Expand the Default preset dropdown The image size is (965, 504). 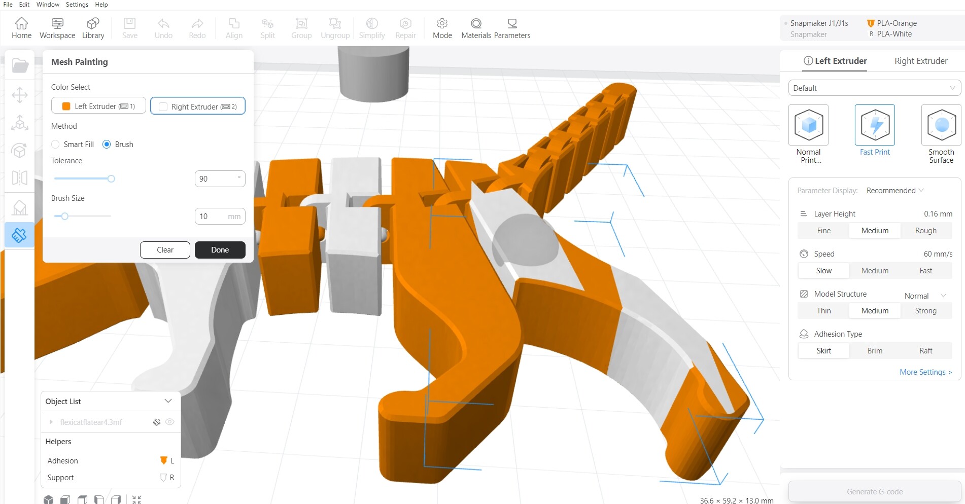pyautogui.click(x=874, y=88)
